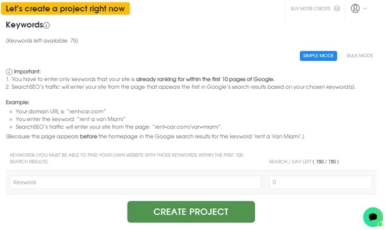Click the yellow 'Let's create a project' banner

65,8
